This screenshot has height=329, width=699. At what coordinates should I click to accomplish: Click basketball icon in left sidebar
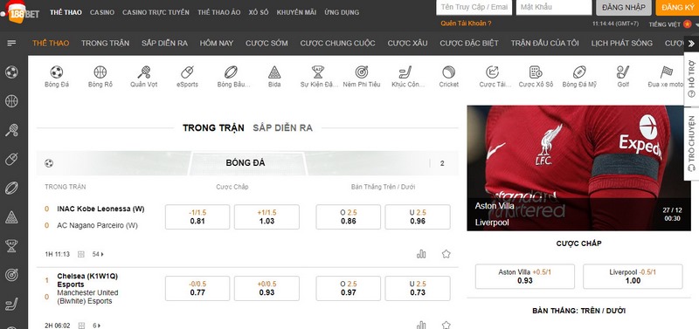tap(11, 101)
